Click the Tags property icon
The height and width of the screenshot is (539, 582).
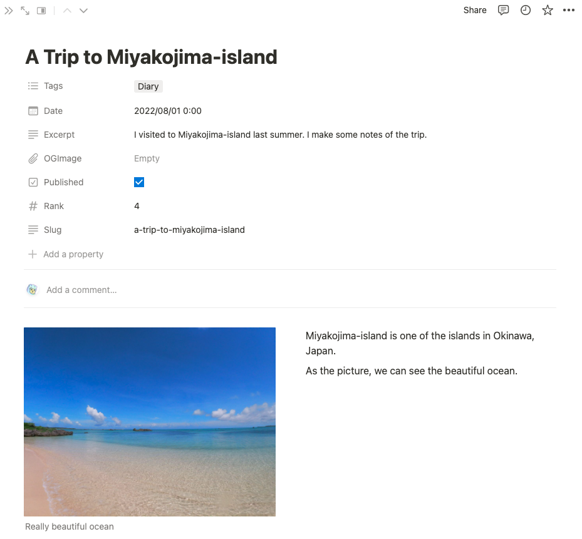[x=33, y=86]
